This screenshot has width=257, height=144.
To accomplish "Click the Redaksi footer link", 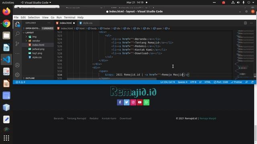I will coord(94,118).
